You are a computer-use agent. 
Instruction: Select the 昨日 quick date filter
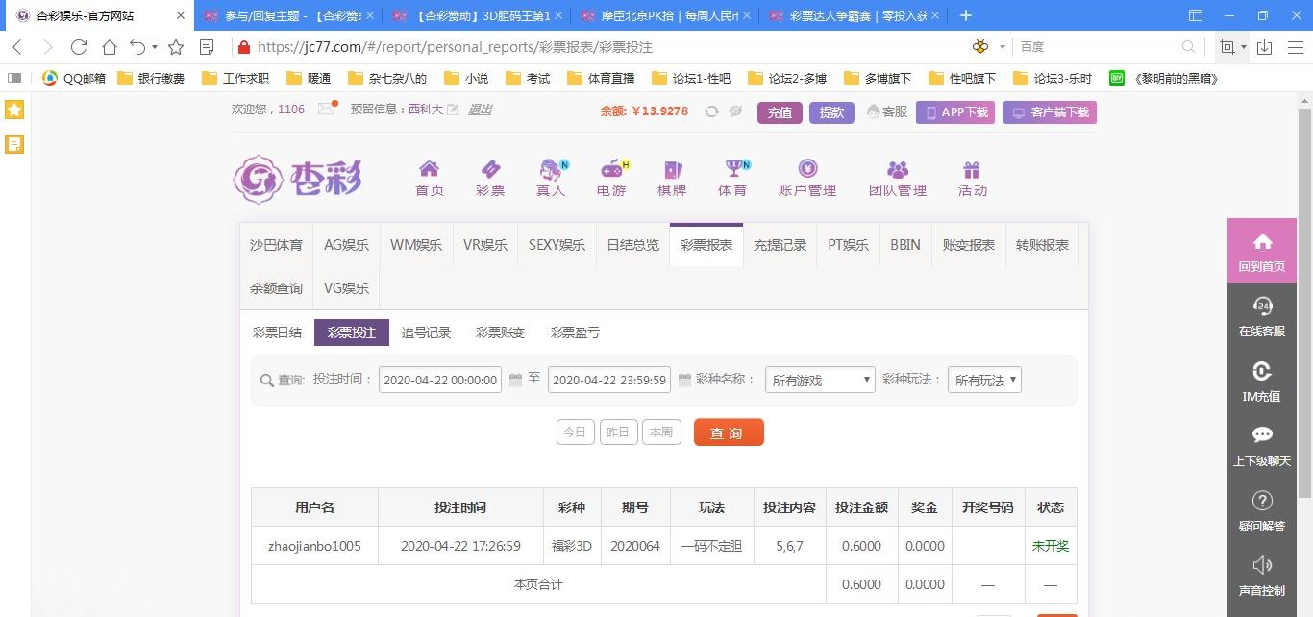click(x=619, y=432)
